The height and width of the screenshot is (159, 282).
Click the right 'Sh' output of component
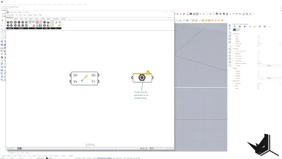click(93, 75)
